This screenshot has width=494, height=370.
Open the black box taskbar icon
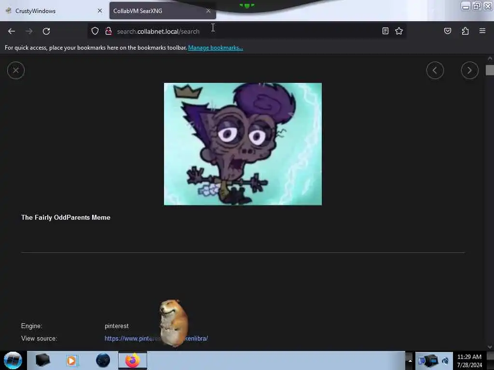pyautogui.click(x=42, y=360)
